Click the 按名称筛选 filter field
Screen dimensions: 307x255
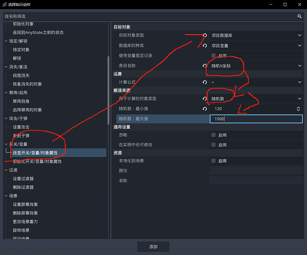[148, 16]
